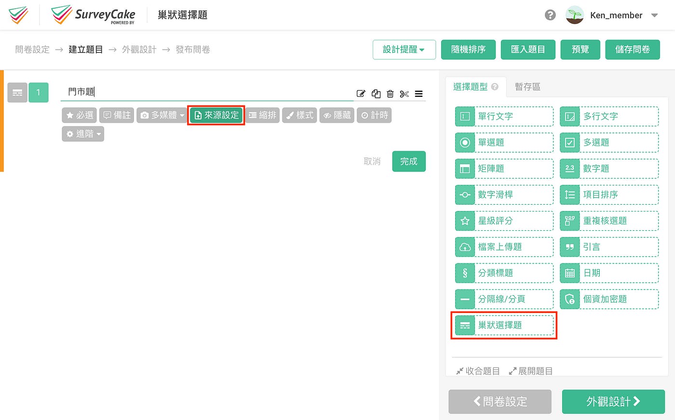Add a 檔案上傳題 question type
Viewport: 675px width, 420px height.
tap(504, 247)
